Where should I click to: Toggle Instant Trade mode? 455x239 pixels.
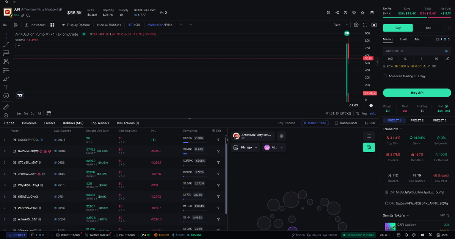(x=314, y=123)
